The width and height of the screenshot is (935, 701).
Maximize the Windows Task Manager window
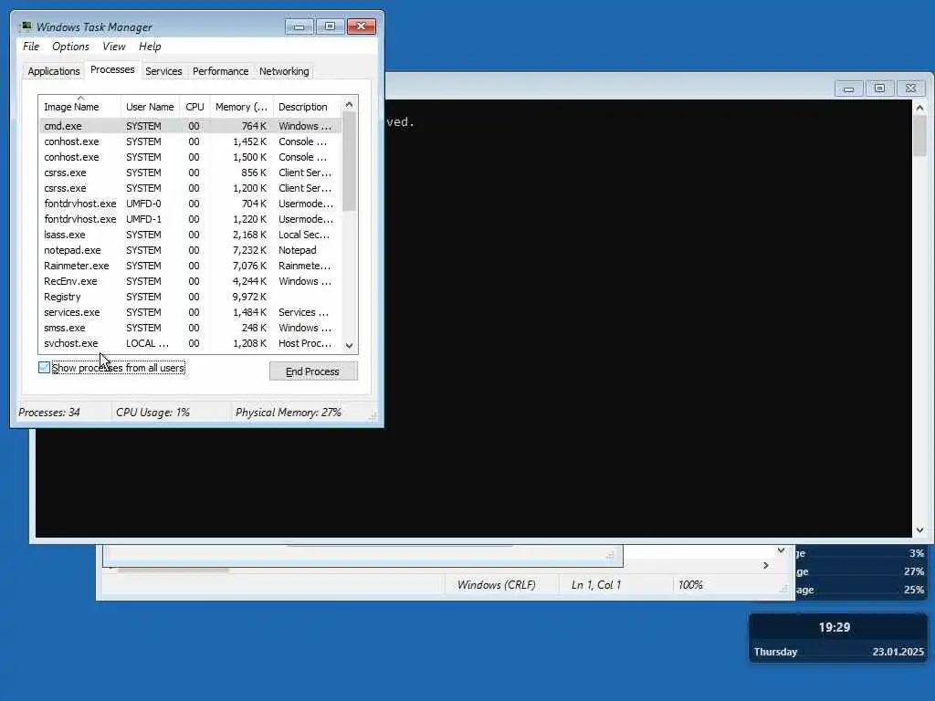[330, 26]
